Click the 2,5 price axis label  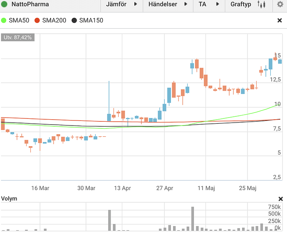pyautogui.click(x=277, y=177)
